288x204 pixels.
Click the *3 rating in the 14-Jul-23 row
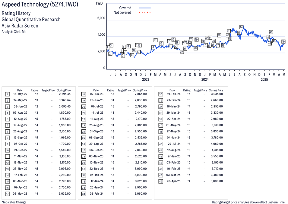[112, 113]
